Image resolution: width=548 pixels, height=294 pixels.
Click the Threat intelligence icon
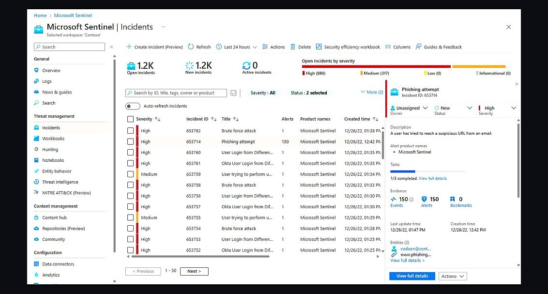tap(36, 182)
